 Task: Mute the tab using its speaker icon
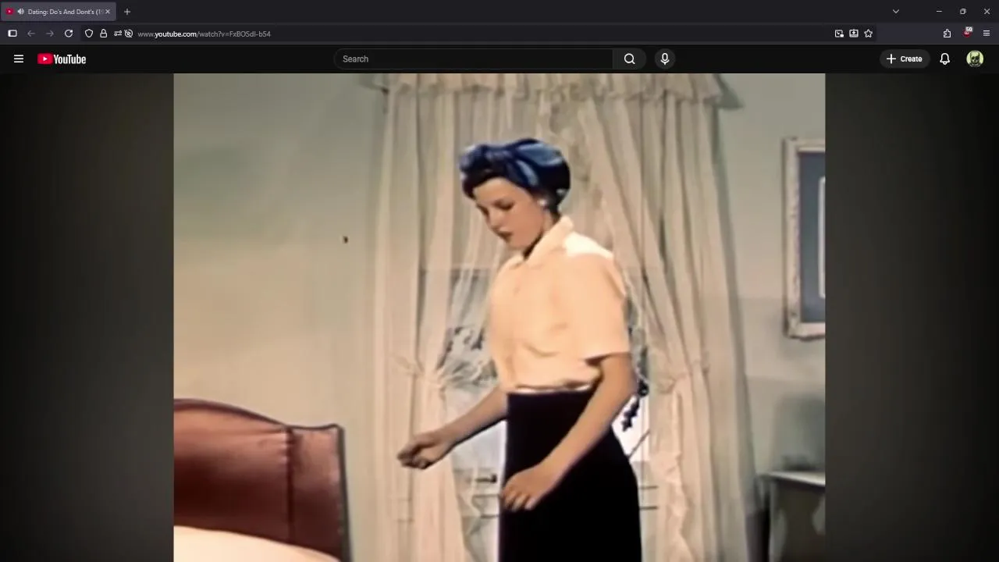coord(20,12)
